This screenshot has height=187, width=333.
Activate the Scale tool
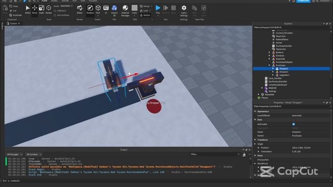point(42,9)
